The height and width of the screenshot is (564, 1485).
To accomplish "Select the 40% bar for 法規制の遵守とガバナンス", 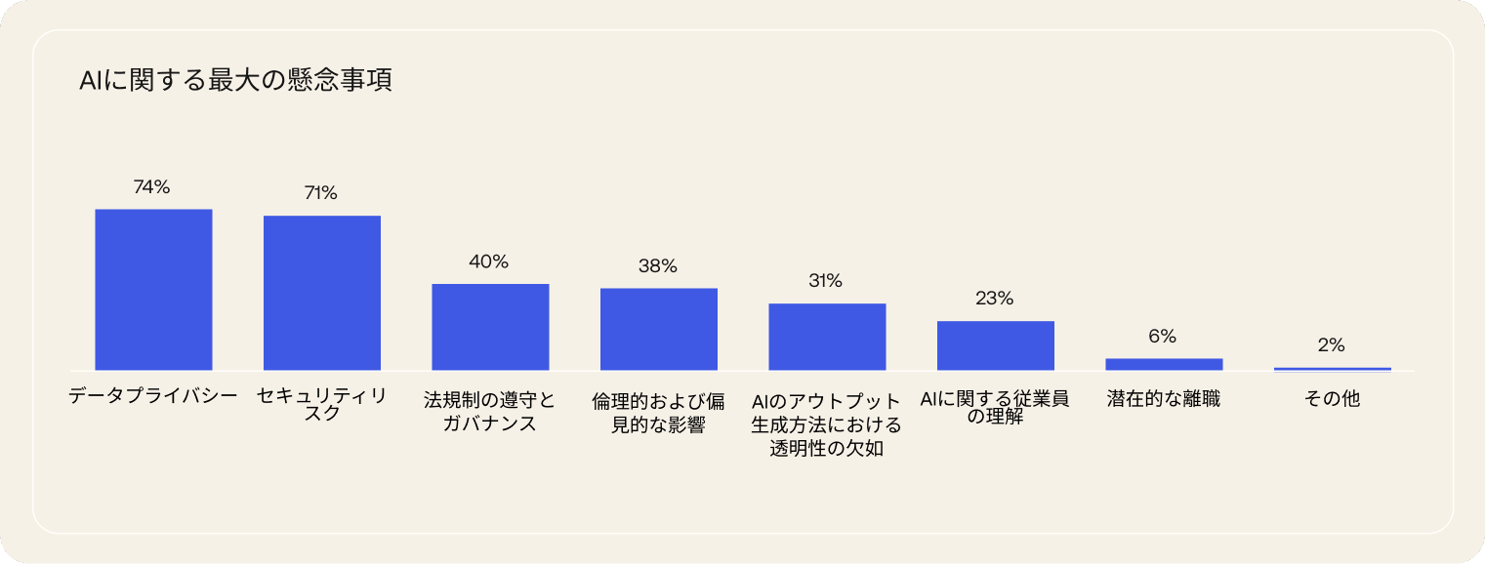I will point(490,327).
